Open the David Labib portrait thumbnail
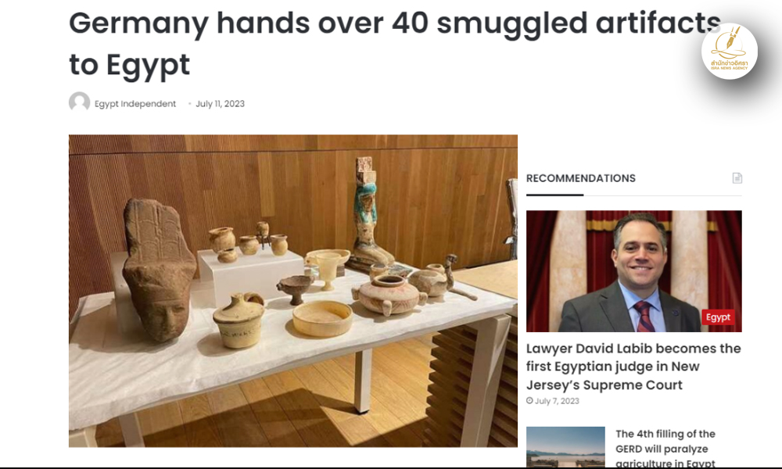 pos(634,271)
